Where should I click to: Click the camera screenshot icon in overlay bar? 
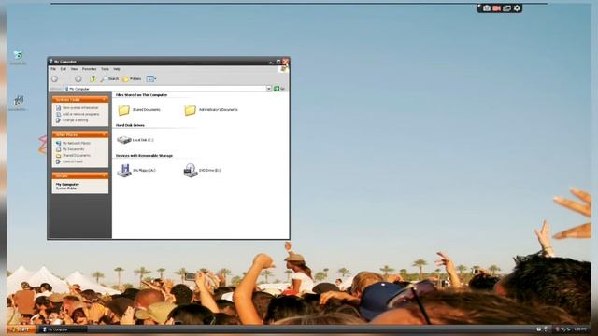coord(487,8)
